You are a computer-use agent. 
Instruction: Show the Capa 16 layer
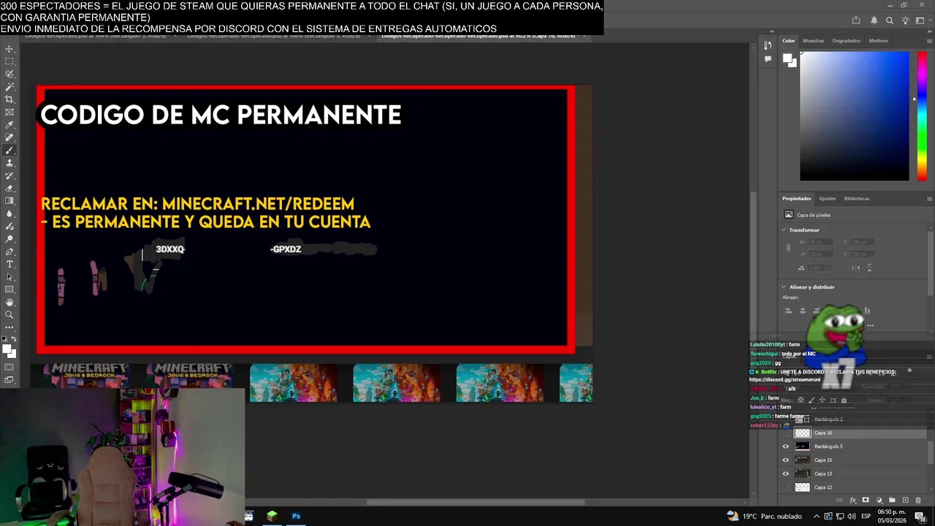coord(786,432)
